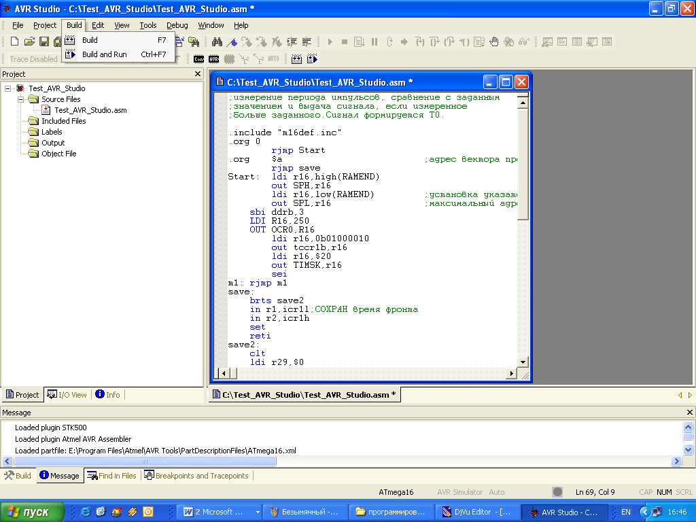Click the Remove all breakpoints hands icon
Image resolution: width=696 pixels, height=522 pixels.
coord(508,41)
